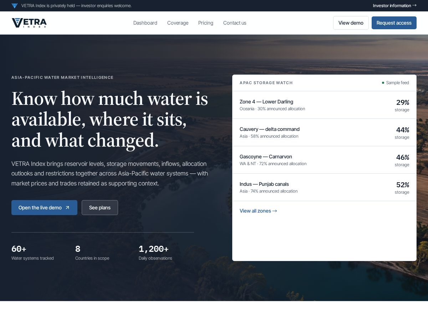Click 'ASIA-PACIFIC WATER MARKET INTELLIGENCE' label
Image resolution: width=428 pixels, height=321 pixels.
[62, 77]
